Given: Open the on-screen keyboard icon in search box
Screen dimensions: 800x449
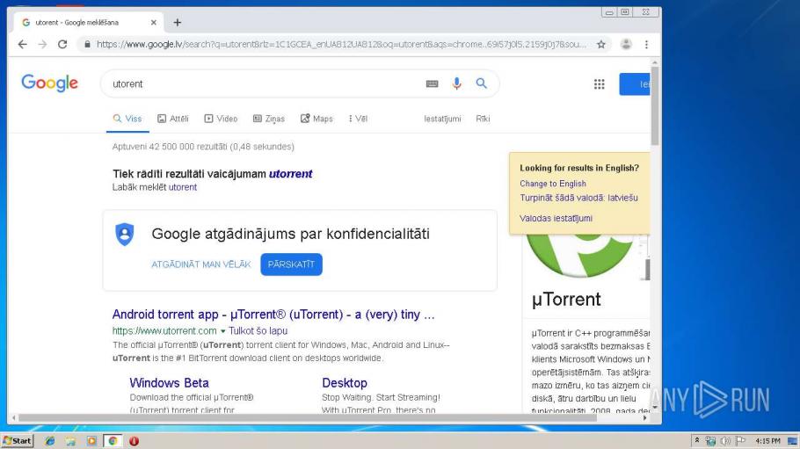Looking at the screenshot, I should (433, 83).
